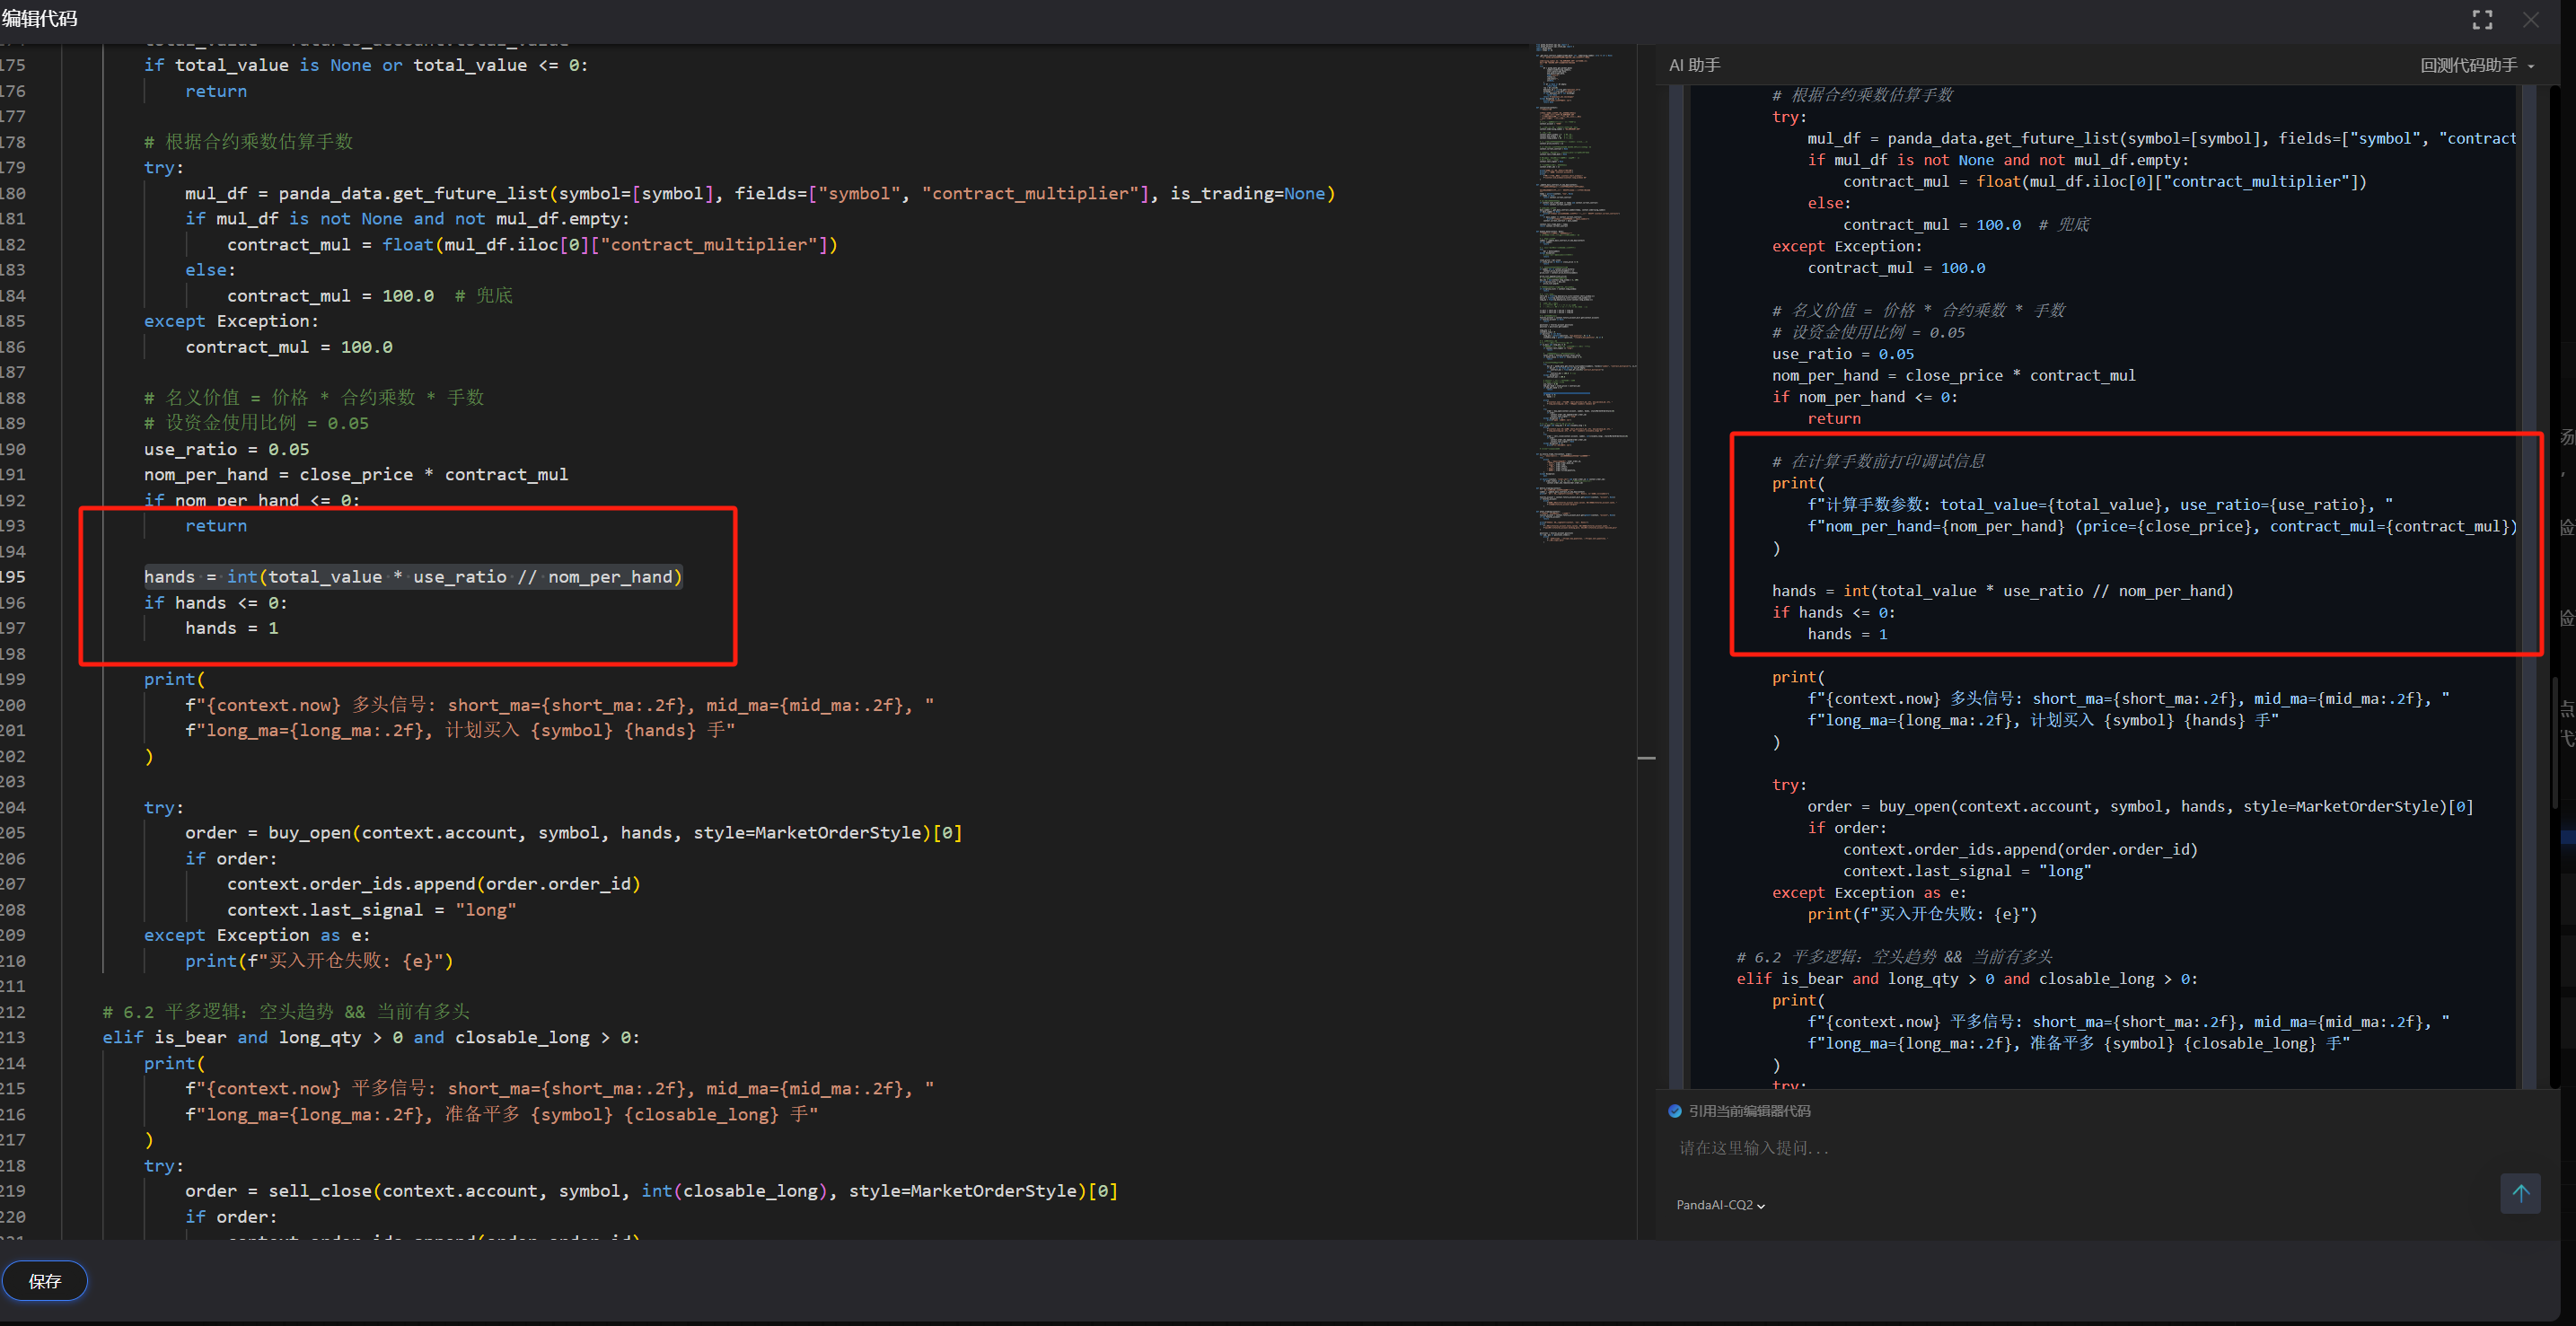Toggle fullscreen for the code editor dialog
Screen dimensions: 2576x1326
[x=2482, y=20]
